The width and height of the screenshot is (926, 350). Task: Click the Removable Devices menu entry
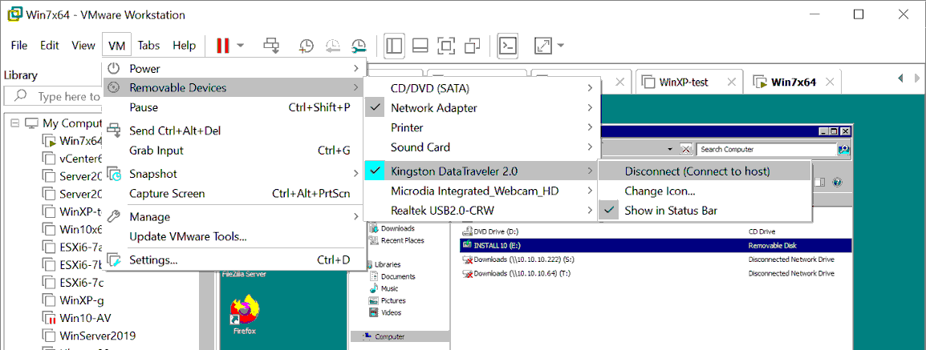tap(234, 88)
